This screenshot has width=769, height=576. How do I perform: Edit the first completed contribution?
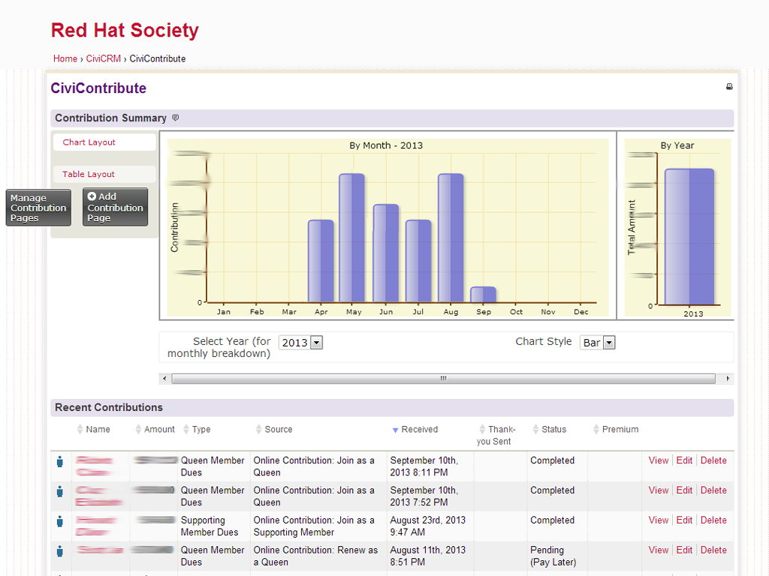click(684, 460)
